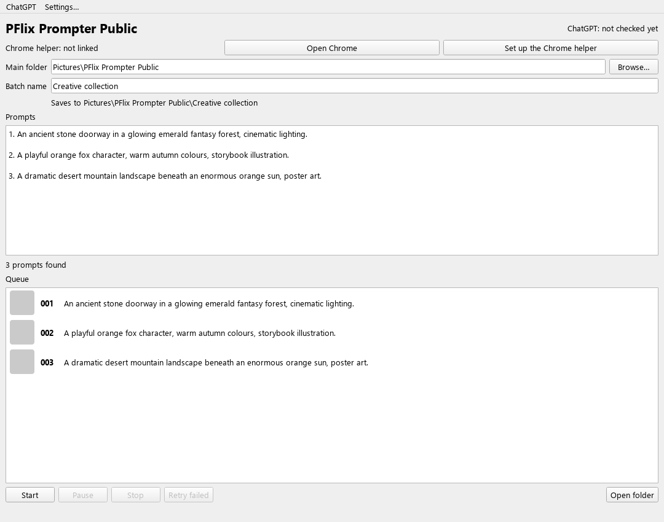Viewport: 664px width, 522px height.
Task: Select queue row text 'A dramatic desert mountain landscape'
Action: point(216,363)
